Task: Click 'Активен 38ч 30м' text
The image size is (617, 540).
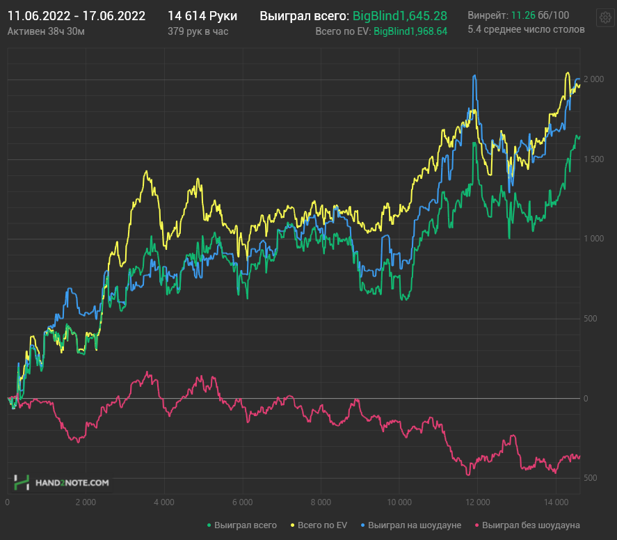Action: click(x=46, y=31)
